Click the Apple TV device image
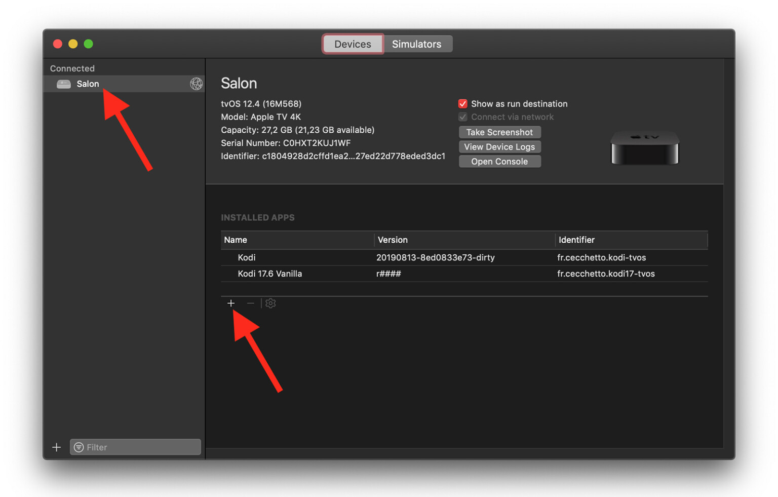The image size is (778, 497). pos(645,148)
